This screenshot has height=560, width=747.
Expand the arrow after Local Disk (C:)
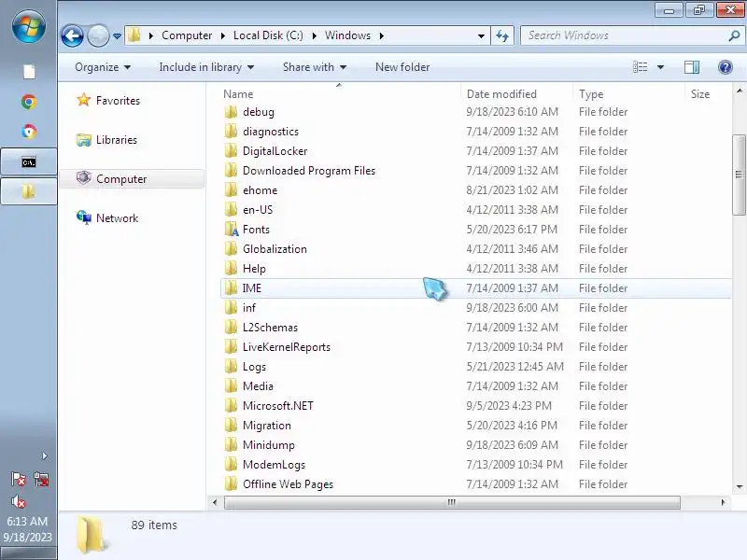tap(315, 35)
